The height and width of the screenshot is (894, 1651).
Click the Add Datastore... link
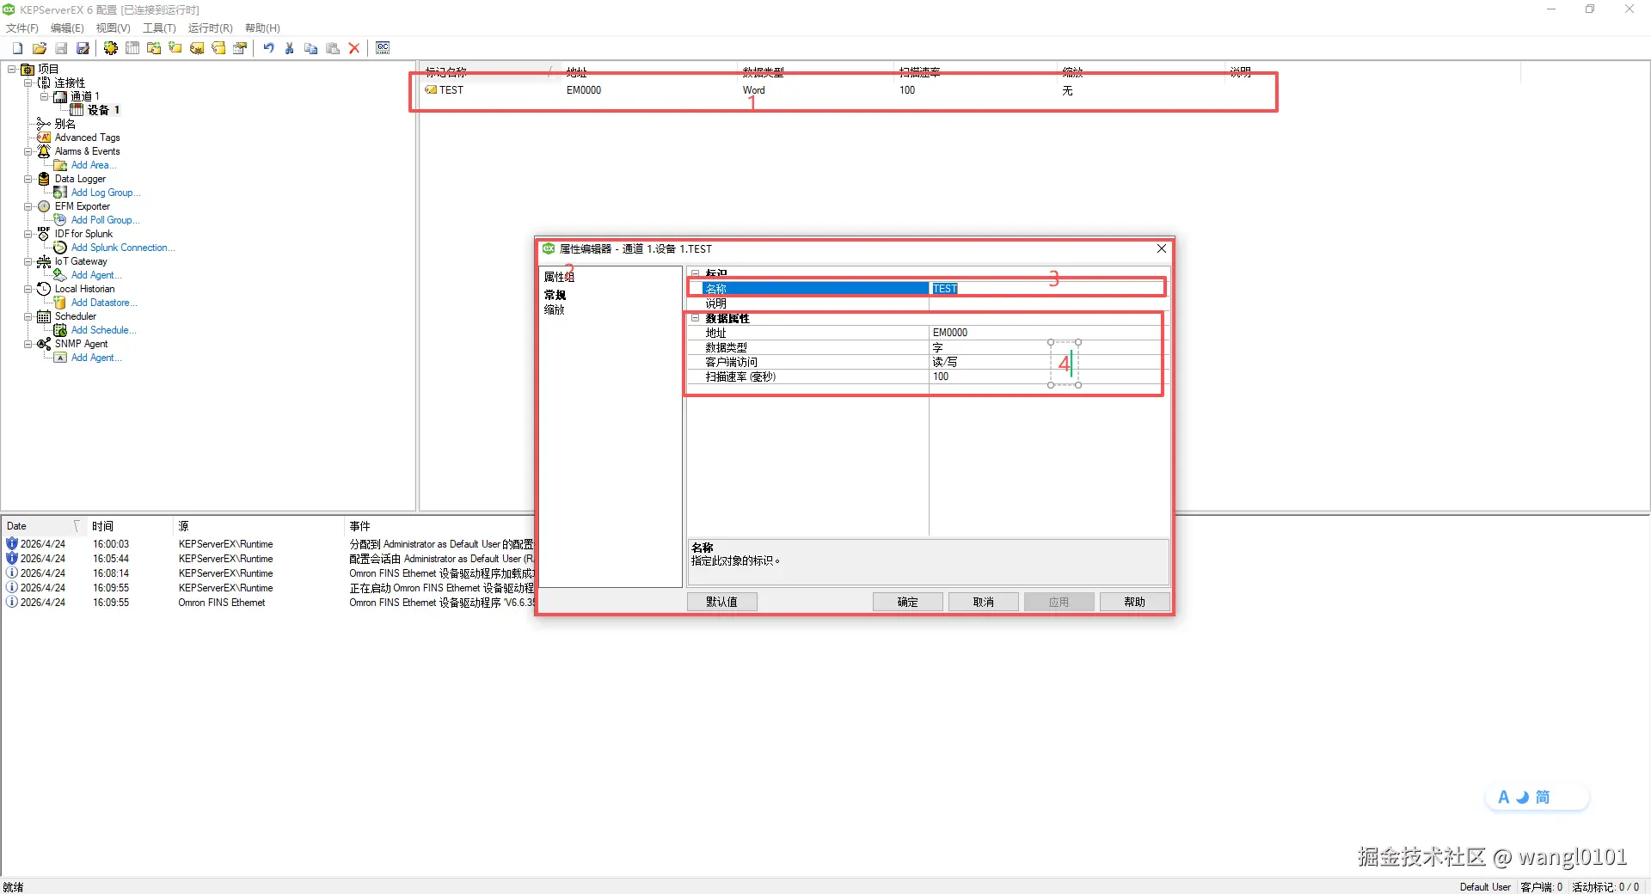(103, 303)
